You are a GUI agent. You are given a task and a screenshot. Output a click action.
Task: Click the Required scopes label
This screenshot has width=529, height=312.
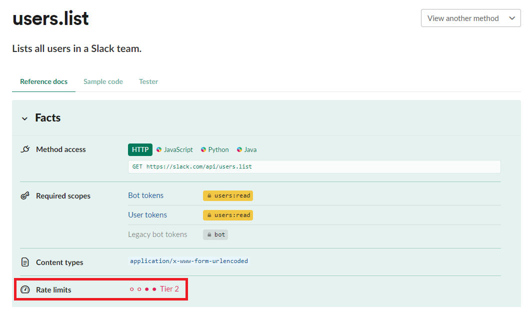pos(63,196)
